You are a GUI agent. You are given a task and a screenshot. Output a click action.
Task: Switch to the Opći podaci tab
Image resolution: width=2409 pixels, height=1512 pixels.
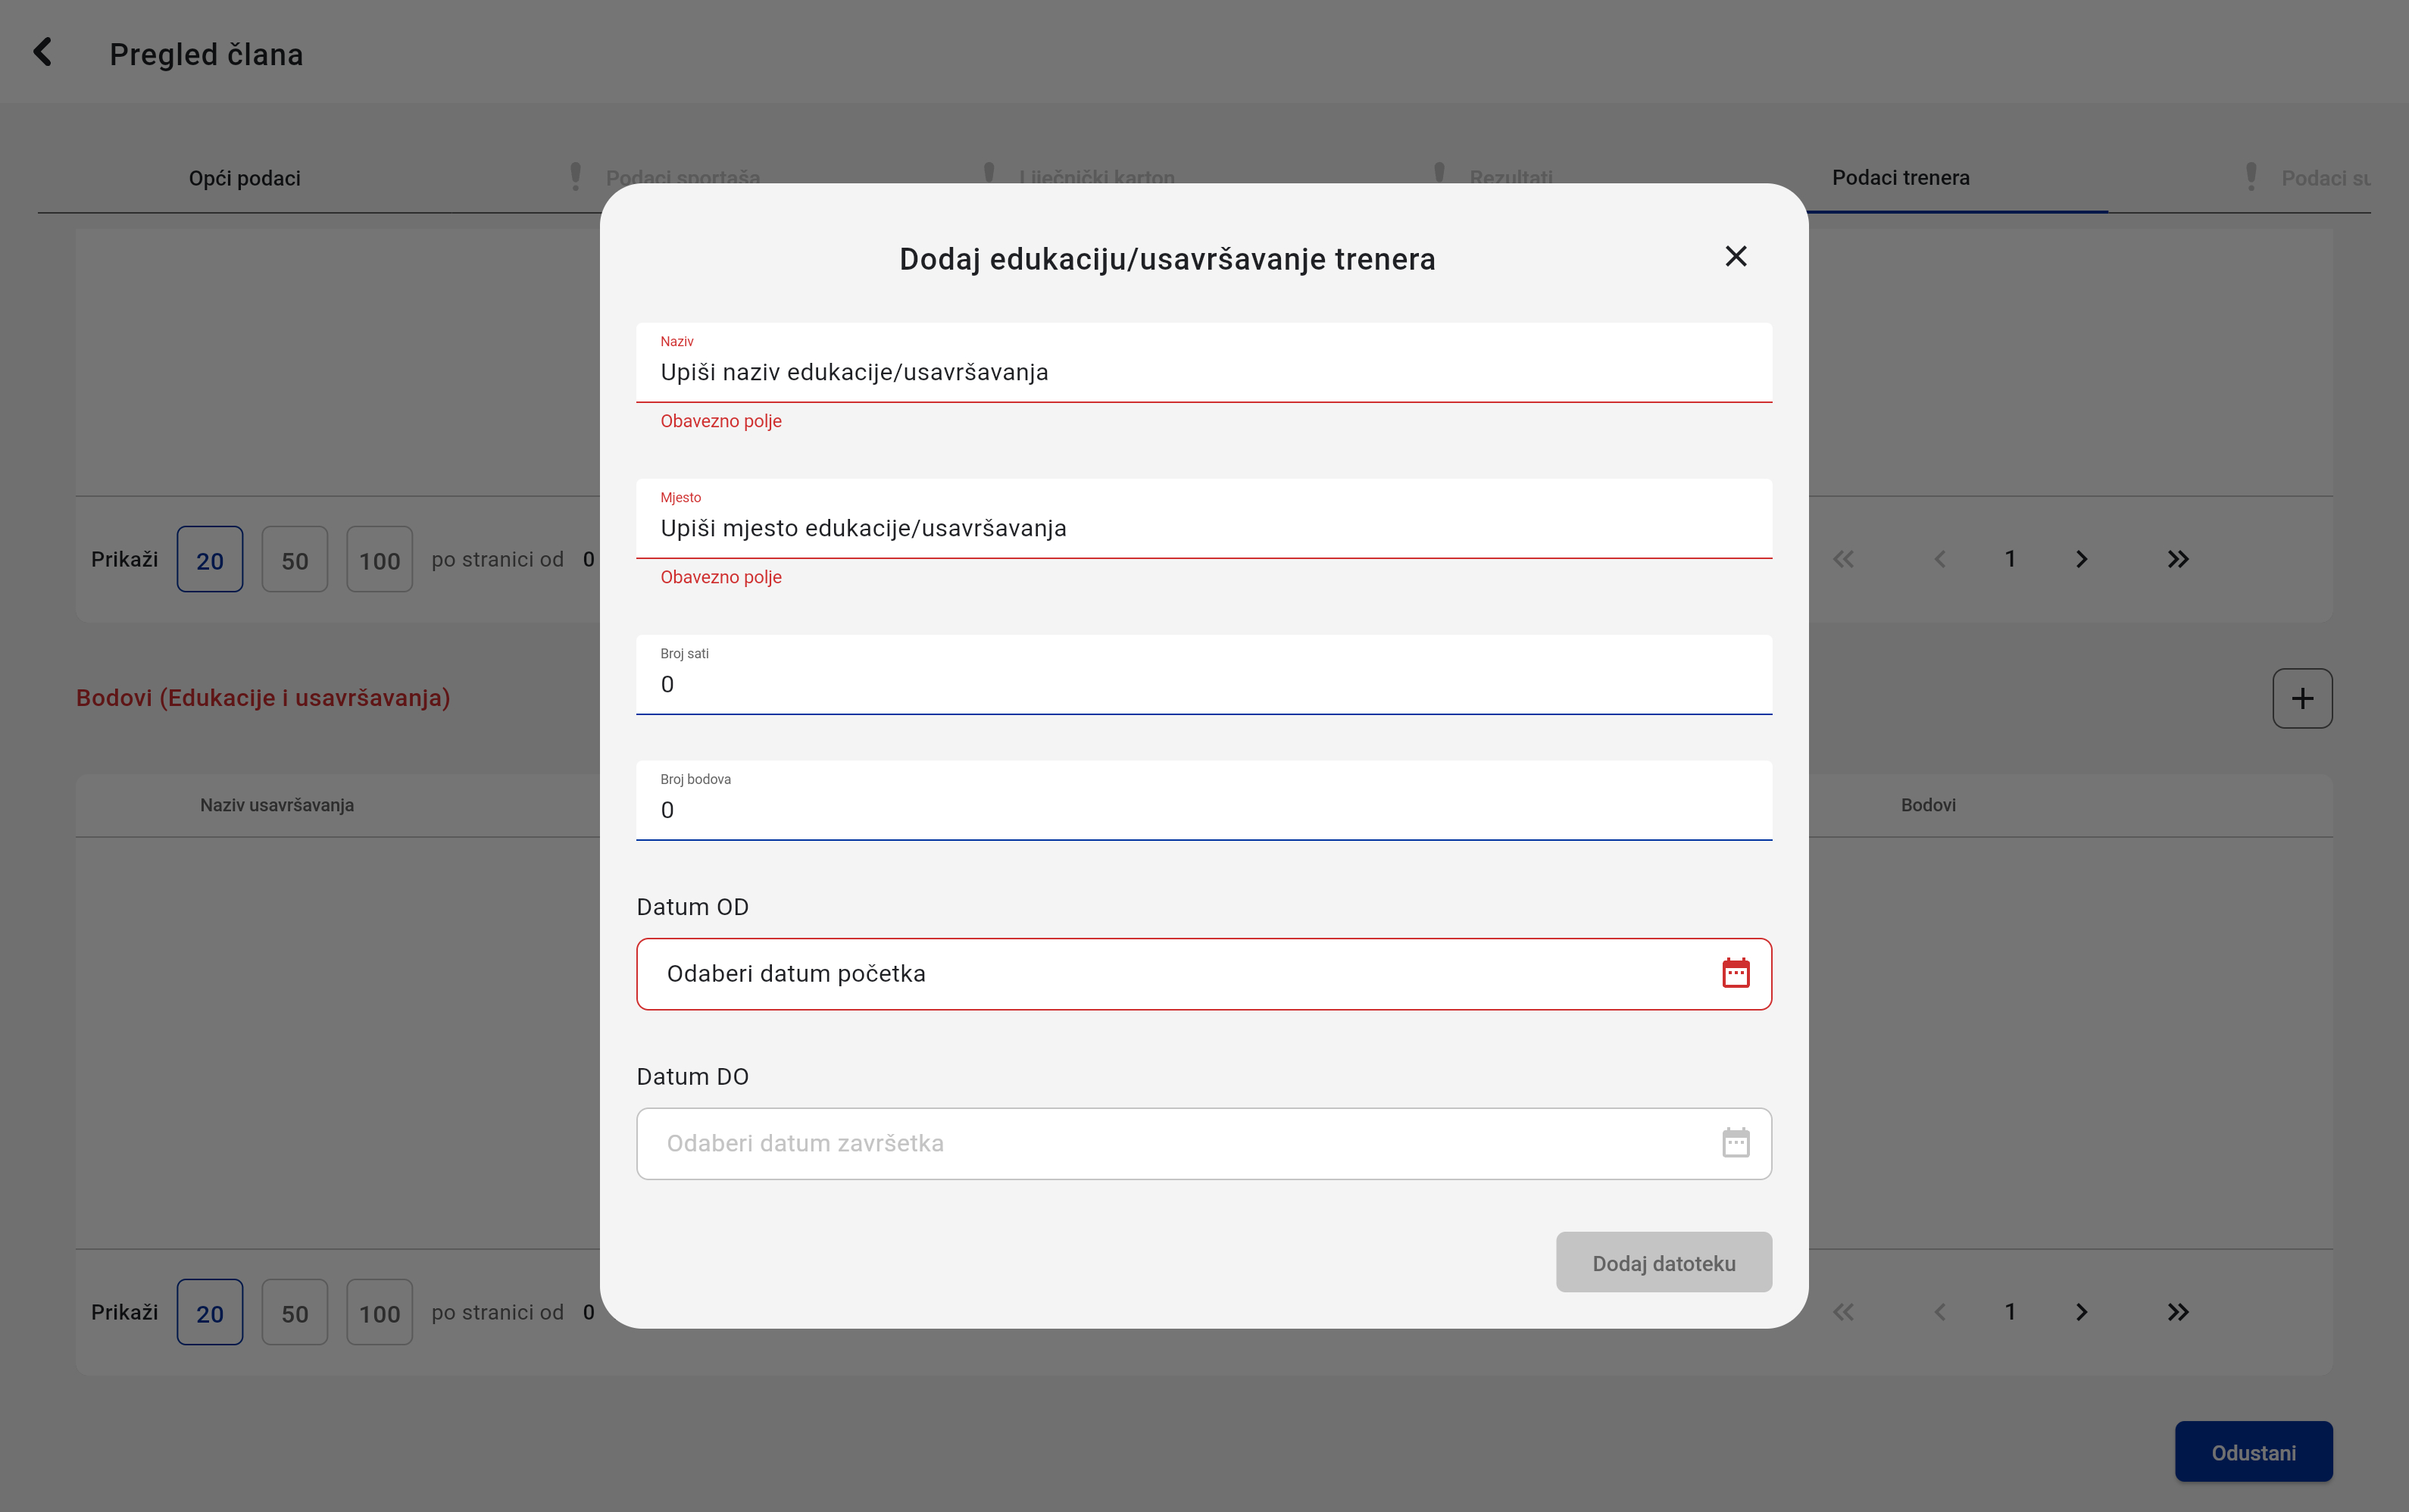click(244, 178)
